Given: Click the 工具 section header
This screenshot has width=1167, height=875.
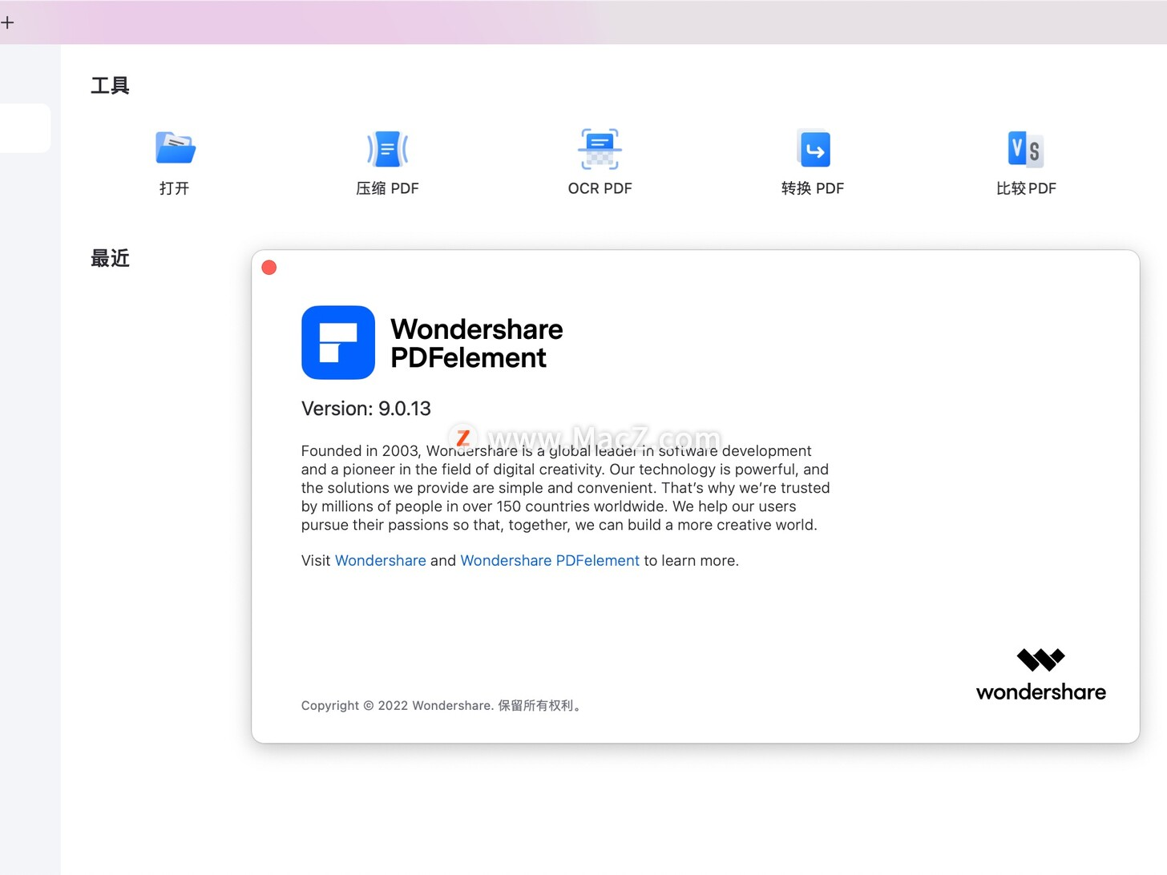Looking at the screenshot, I should point(110,86).
